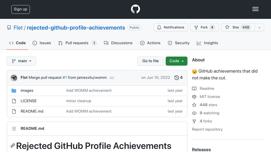
Task: Fork the repository with Fork button
Action: (x=205, y=27)
